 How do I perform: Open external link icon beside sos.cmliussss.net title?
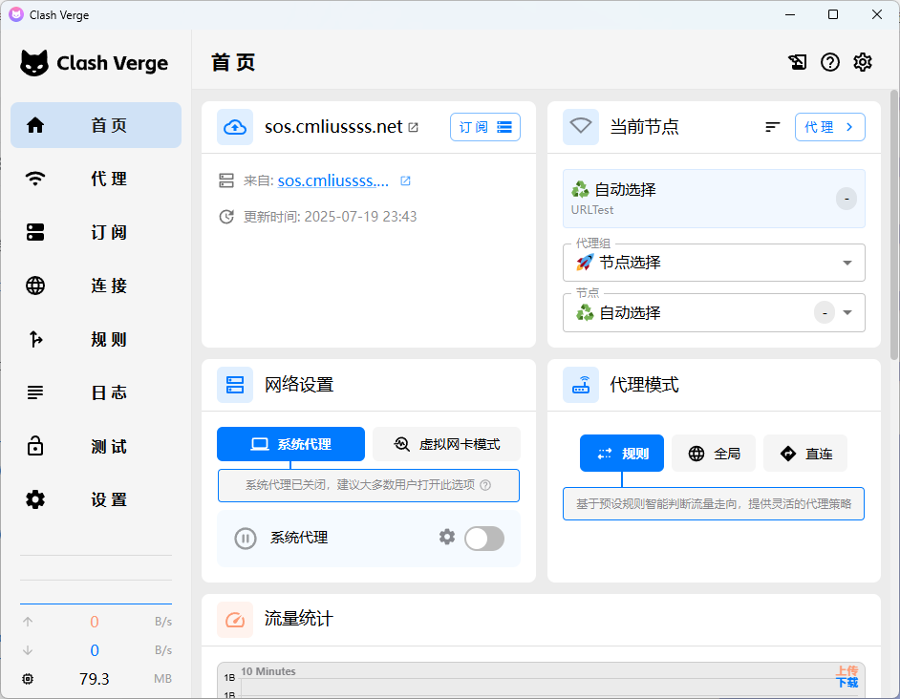(414, 127)
